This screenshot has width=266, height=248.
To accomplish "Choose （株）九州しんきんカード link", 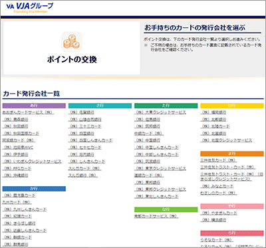I will 25,209.
